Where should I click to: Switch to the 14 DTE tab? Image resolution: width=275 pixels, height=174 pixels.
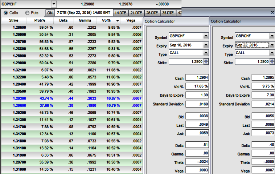point(120,13)
